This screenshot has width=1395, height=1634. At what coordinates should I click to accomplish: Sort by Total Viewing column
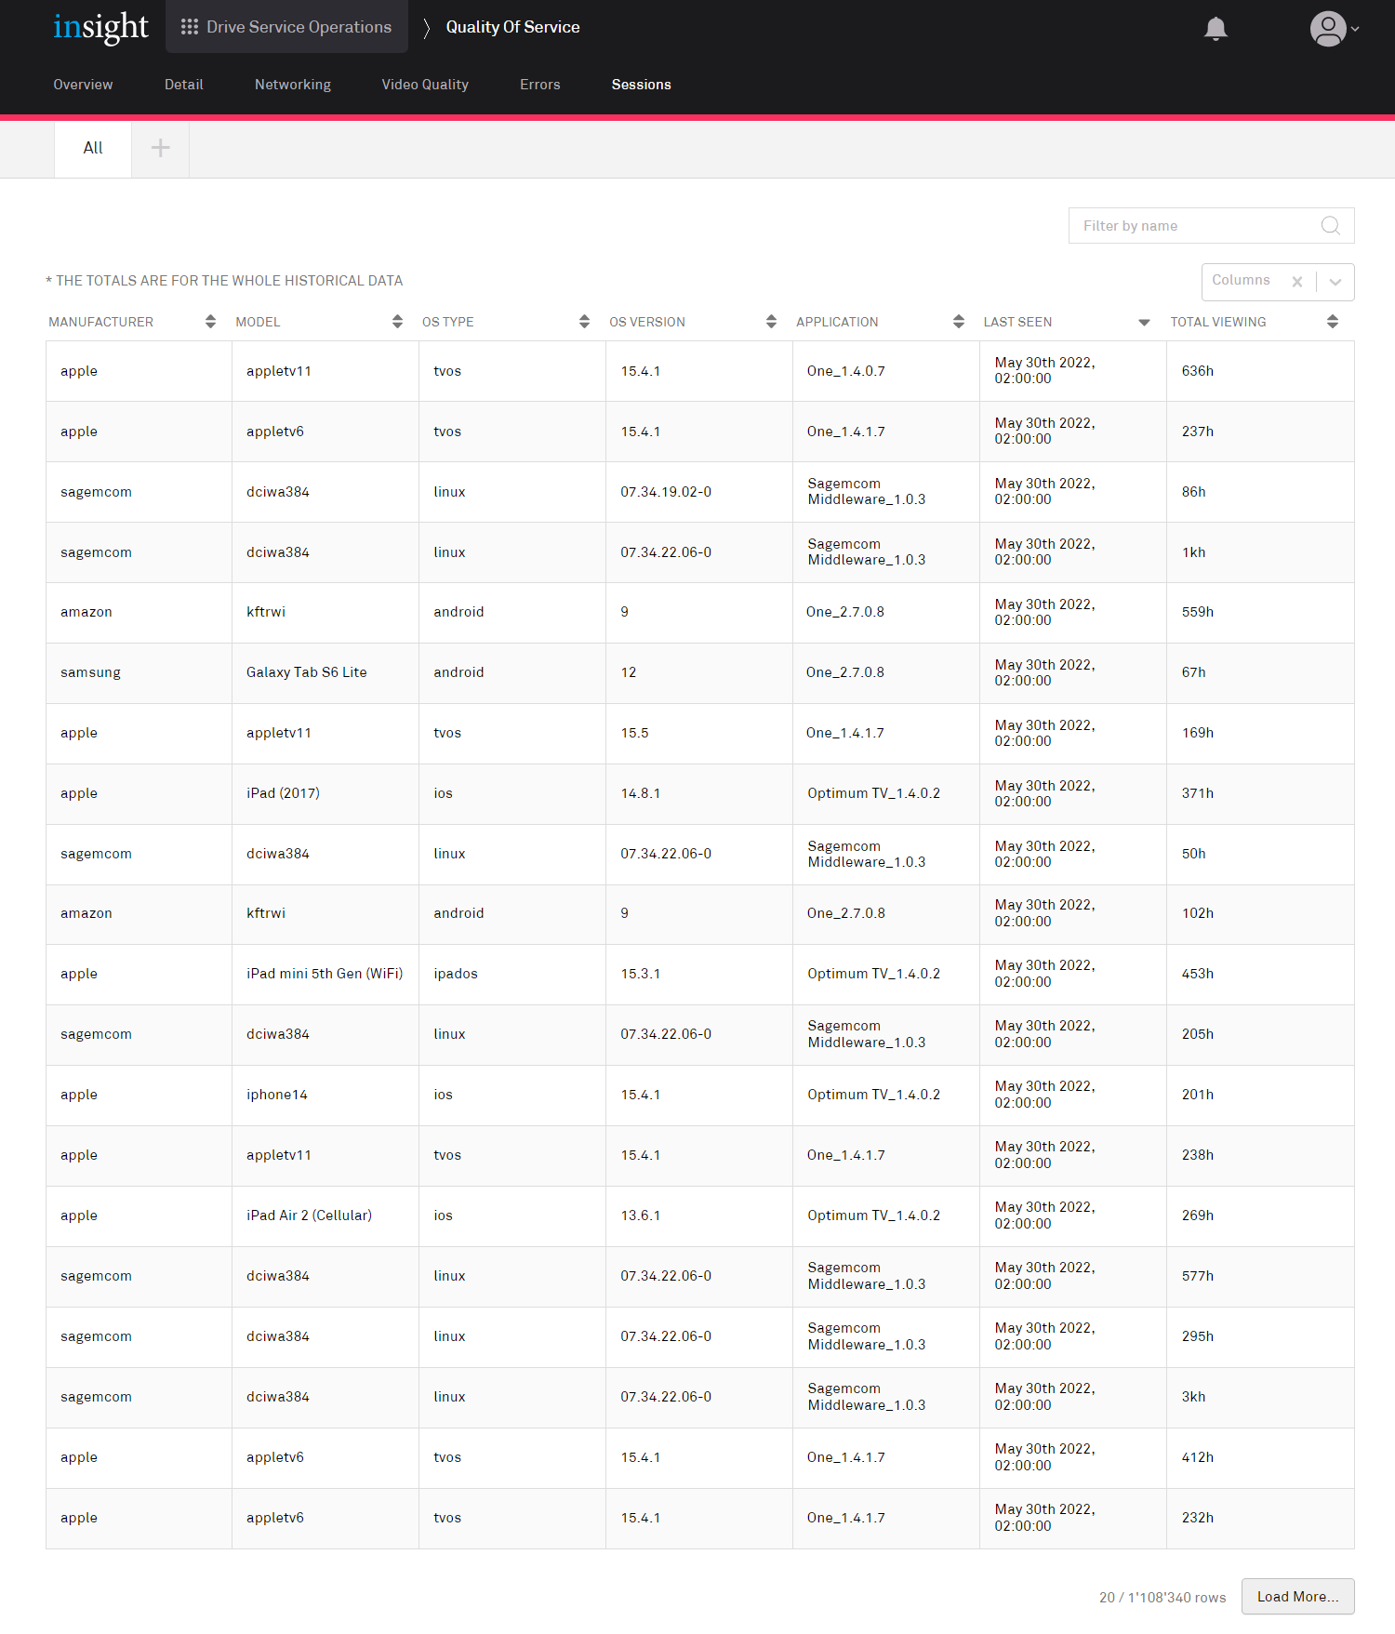[1332, 322]
